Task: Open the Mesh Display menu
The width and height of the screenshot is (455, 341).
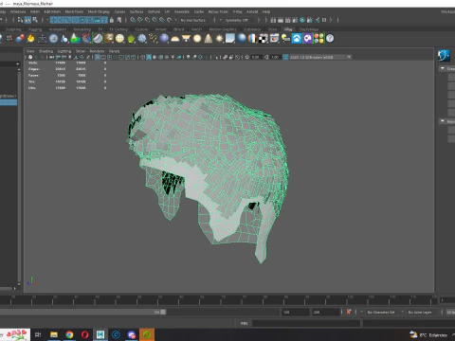Action: click(99, 11)
